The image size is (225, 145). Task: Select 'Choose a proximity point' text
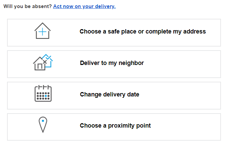coord(115,126)
